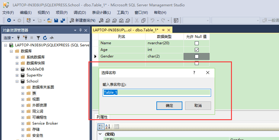Pin the 对象资源管理器 panel
Screen dimensions: 279x140
(x=80, y=30)
